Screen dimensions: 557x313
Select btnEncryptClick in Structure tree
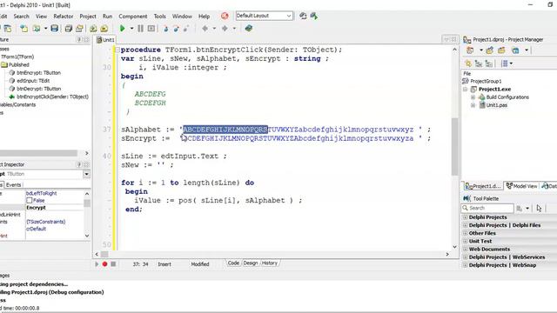(x=49, y=97)
